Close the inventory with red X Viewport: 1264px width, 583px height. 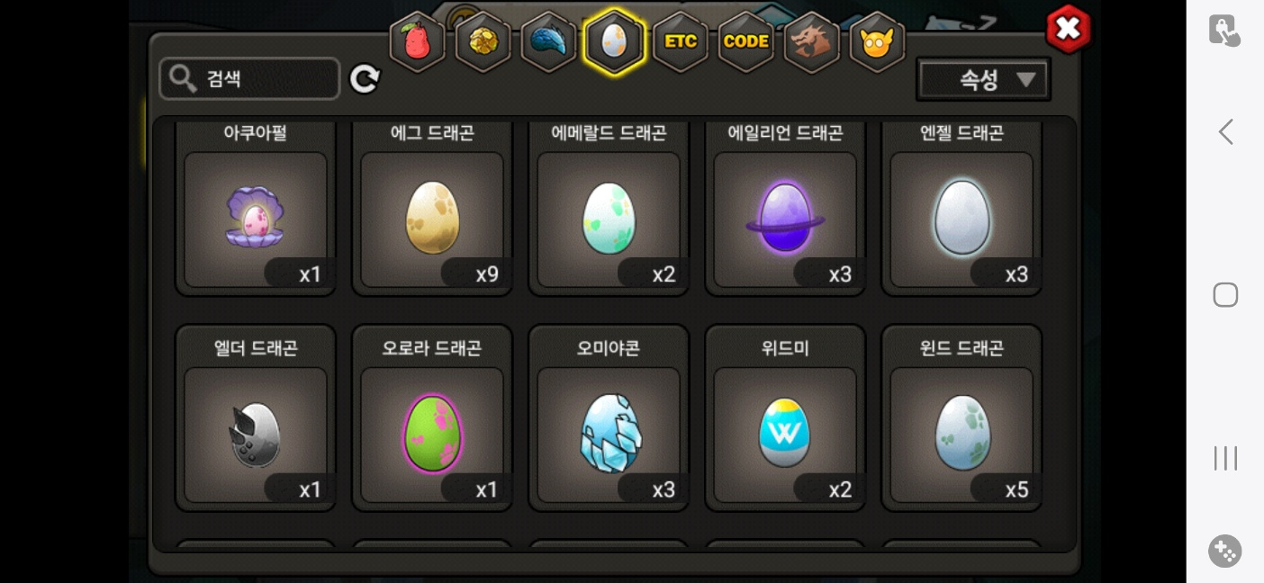1068,29
